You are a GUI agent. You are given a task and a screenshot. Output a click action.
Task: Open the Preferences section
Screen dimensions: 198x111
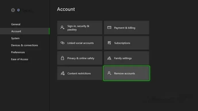tap(18, 52)
